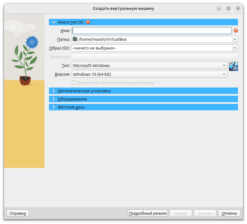Click the warning icon beside the name field
This screenshot has height=224, width=247.
click(235, 30)
